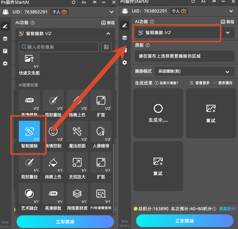Click the 输入名称搜索 search field
The height and width of the screenshot is (229, 238).
coord(59,47)
